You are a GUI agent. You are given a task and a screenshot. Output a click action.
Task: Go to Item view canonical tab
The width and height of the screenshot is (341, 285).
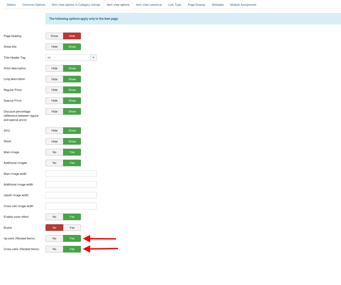point(149,5)
